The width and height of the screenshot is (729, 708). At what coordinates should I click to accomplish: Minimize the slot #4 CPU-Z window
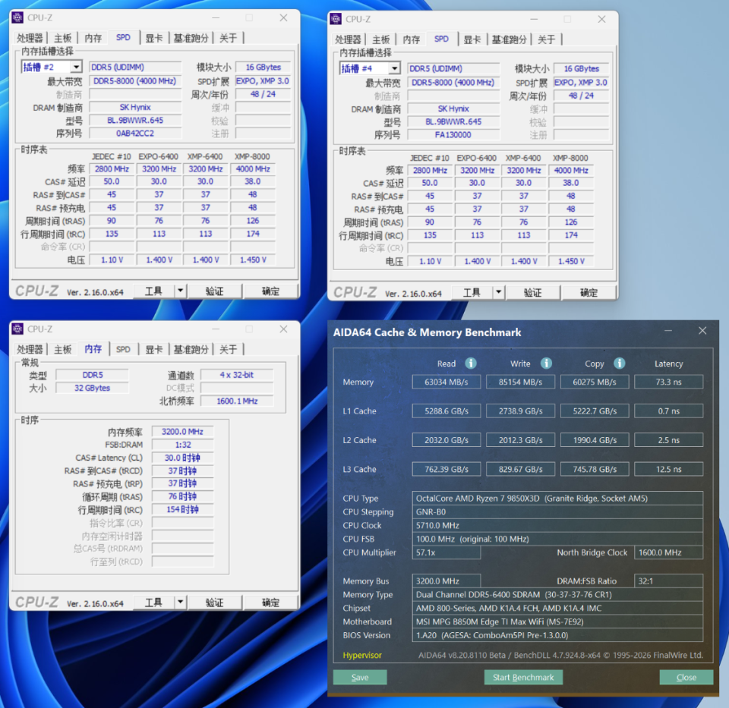(534, 19)
